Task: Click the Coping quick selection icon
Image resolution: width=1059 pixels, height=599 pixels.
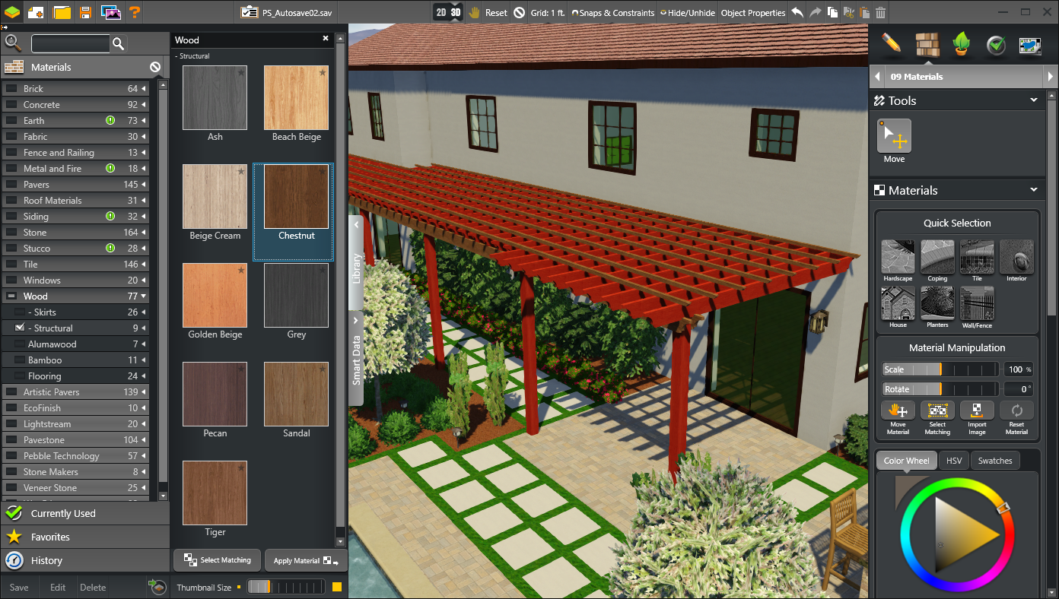Action: coord(937,257)
